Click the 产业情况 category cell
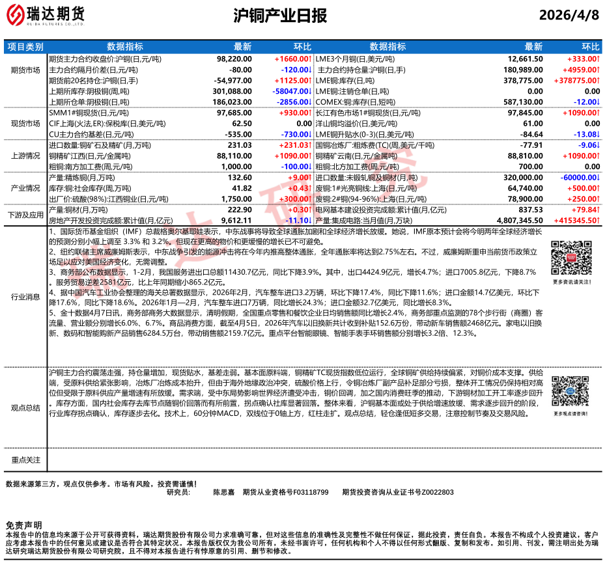This screenshot has width=605, height=563. 25,188
